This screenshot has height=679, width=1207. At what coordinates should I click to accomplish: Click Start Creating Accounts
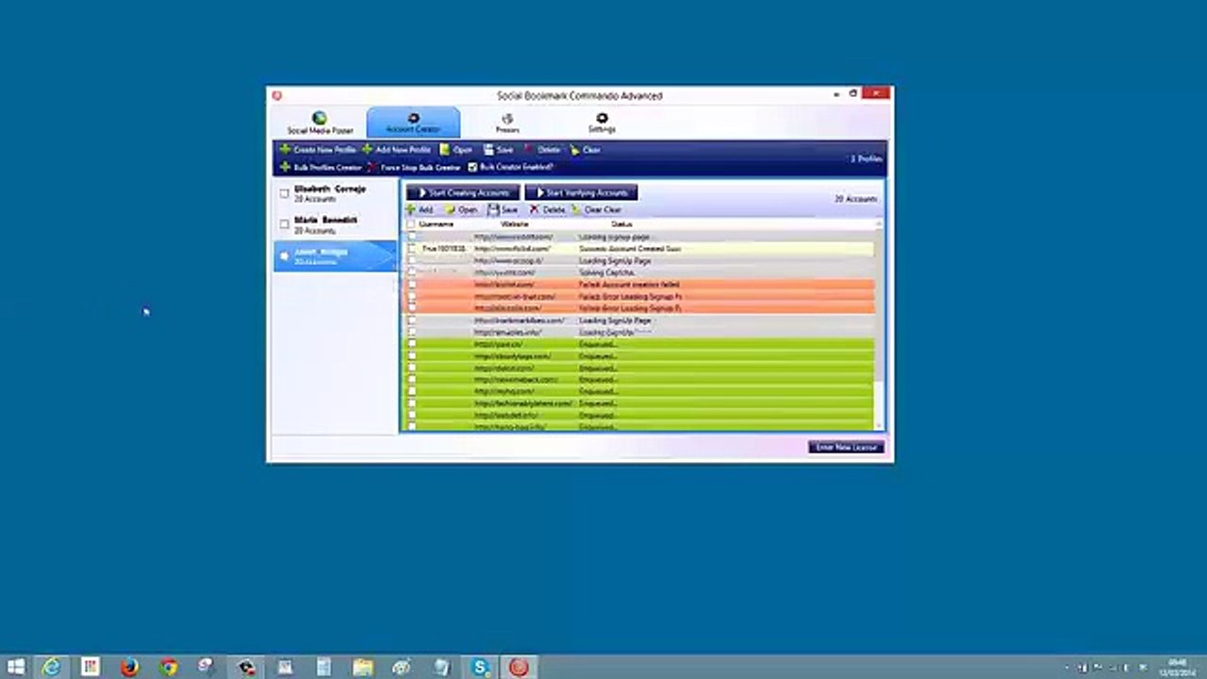(463, 192)
